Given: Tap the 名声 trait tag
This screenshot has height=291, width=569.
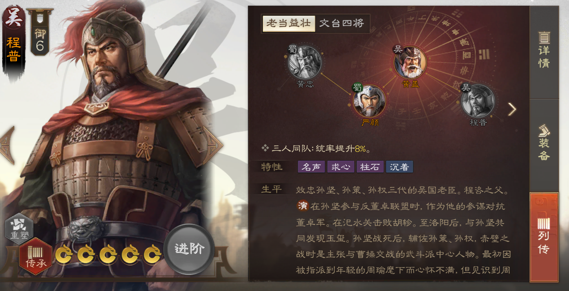Looking at the screenshot, I should [311, 167].
